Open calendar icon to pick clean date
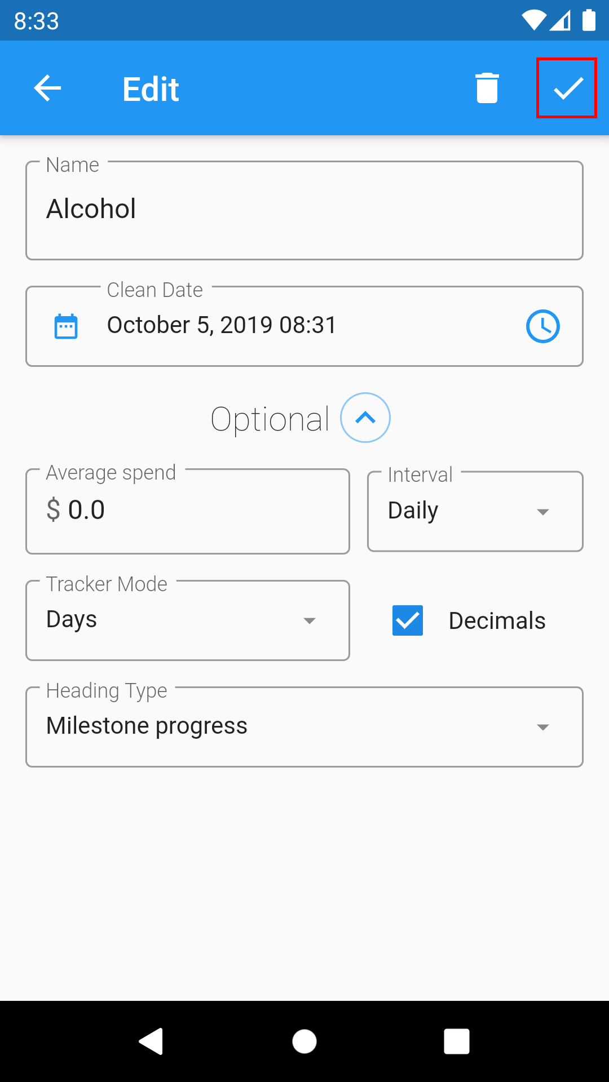The width and height of the screenshot is (609, 1082). coord(66,326)
